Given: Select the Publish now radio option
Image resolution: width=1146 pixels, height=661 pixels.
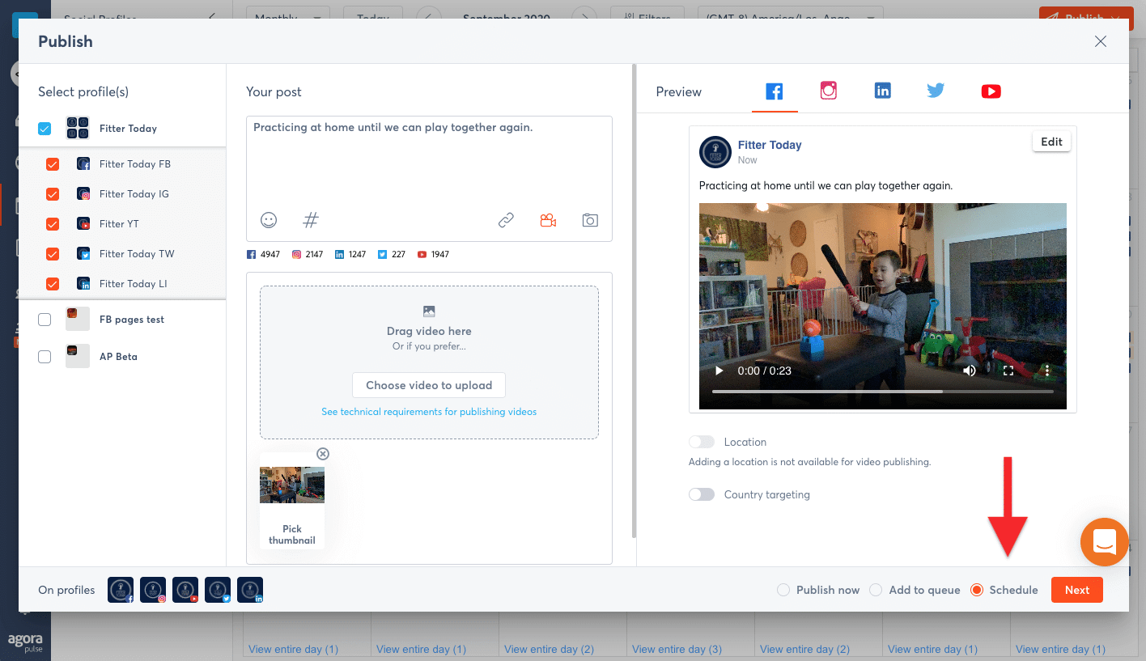Looking at the screenshot, I should 783,590.
